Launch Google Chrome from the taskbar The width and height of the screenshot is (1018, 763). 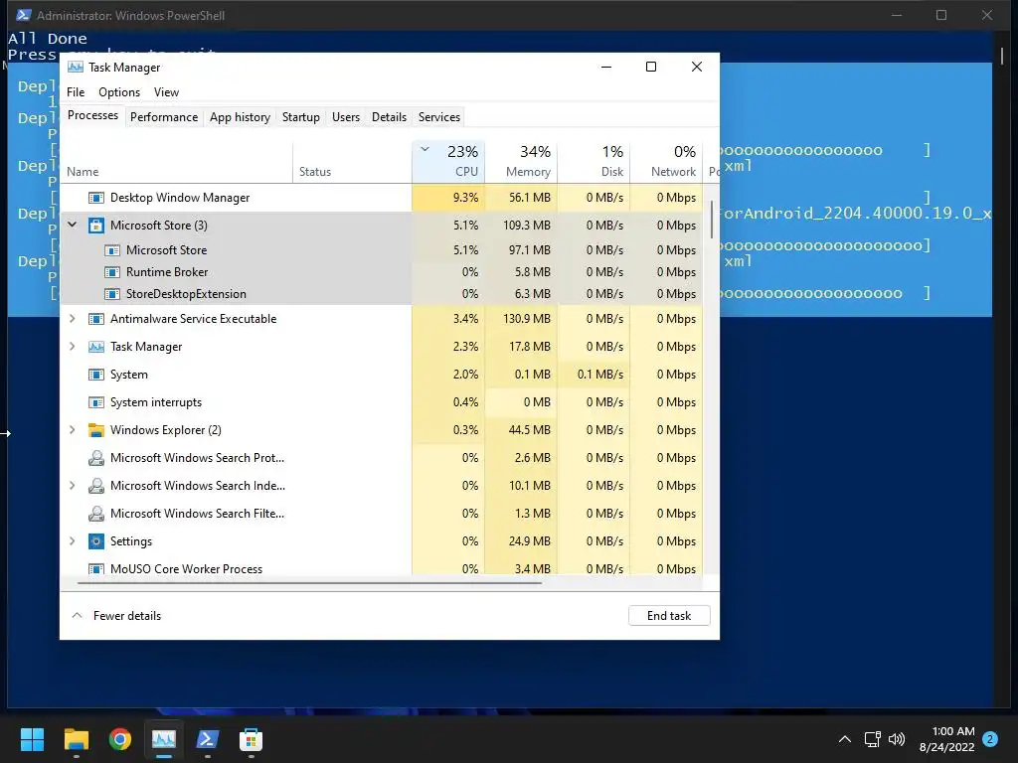120,739
